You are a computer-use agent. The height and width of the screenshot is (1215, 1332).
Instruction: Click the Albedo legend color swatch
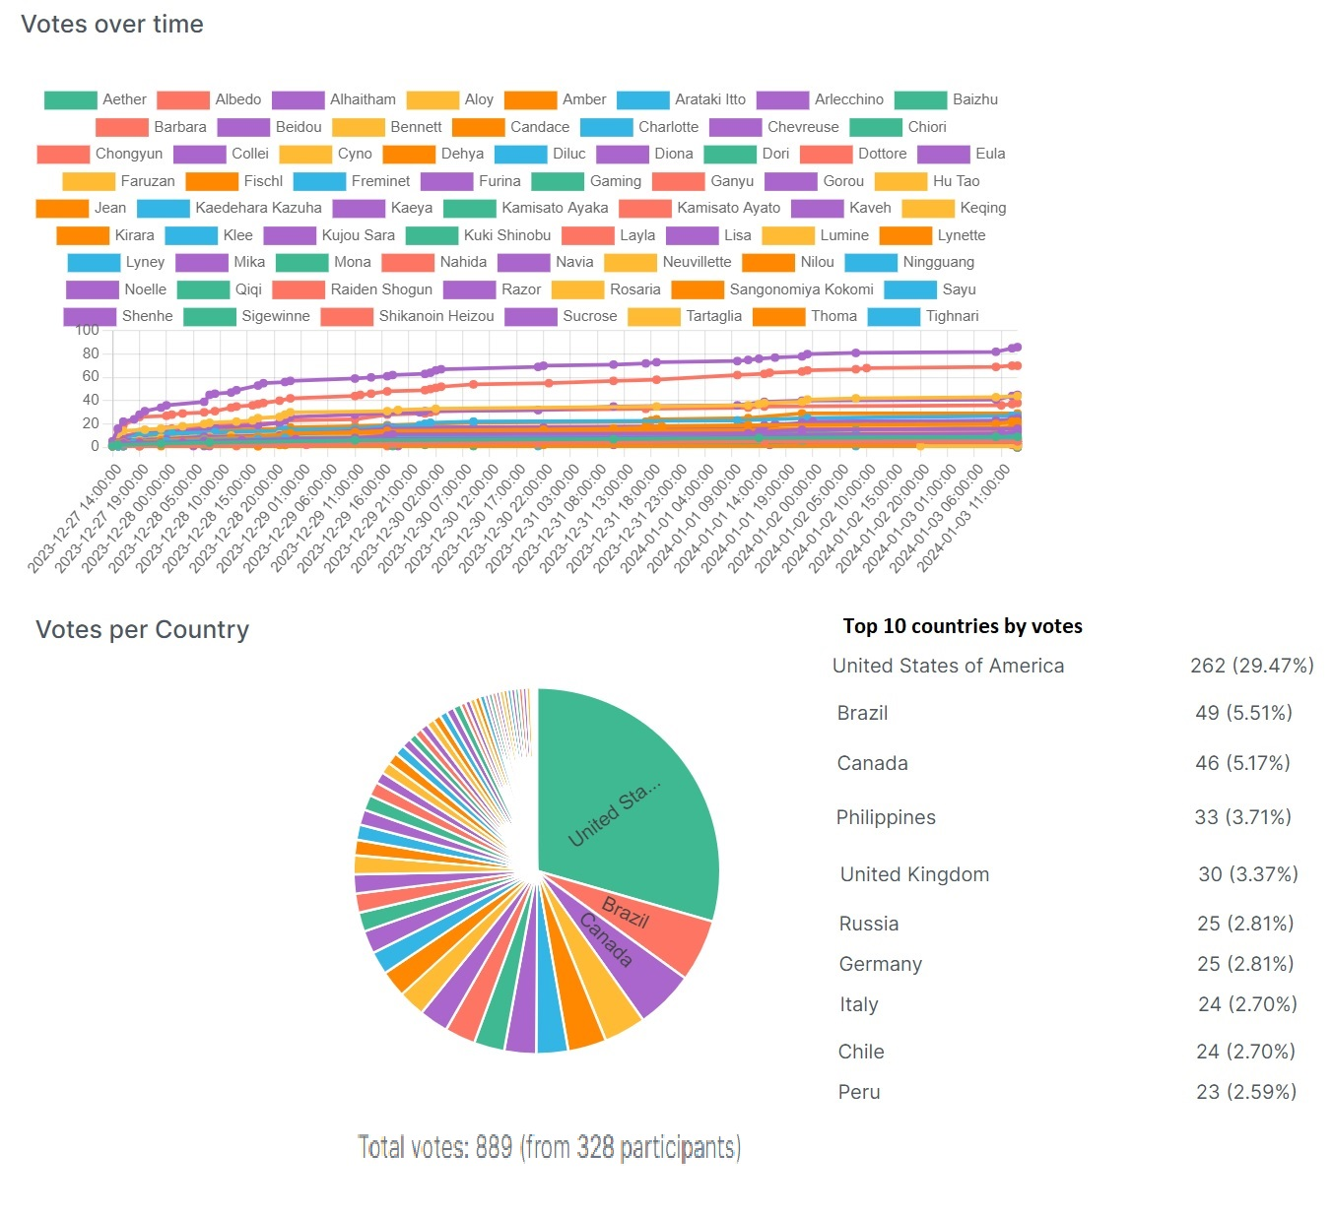pyautogui.click(x=183, y=99)
